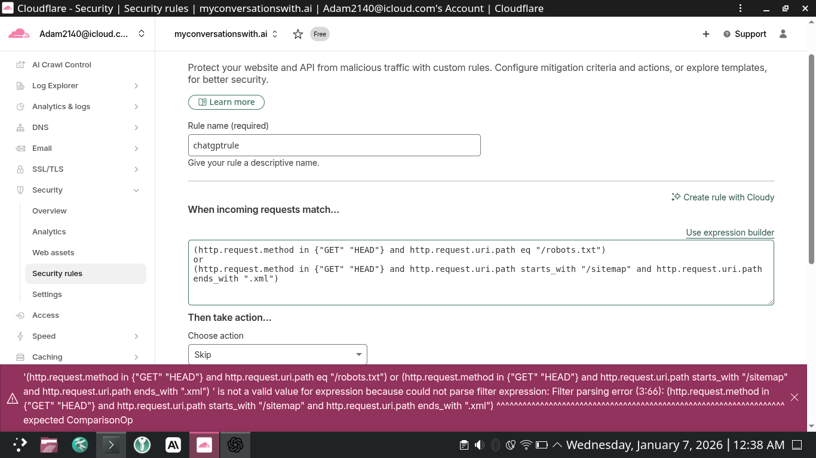Image resolution: width=816 pixels, height=458 pixels.
Task: Click the volume icon in system tray
Action: 479,445
